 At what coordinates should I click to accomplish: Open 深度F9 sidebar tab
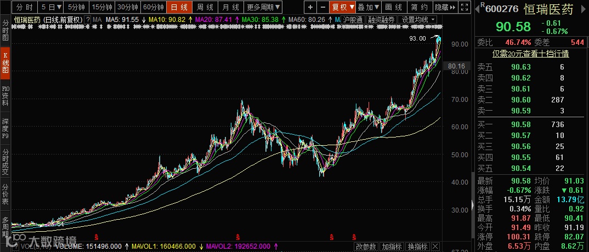click(x=5, y=129)
